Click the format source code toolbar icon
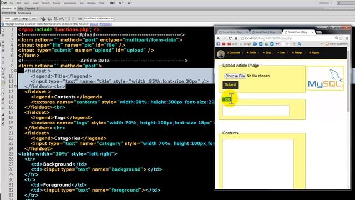The image size is (355, 200). pos(3,124)
